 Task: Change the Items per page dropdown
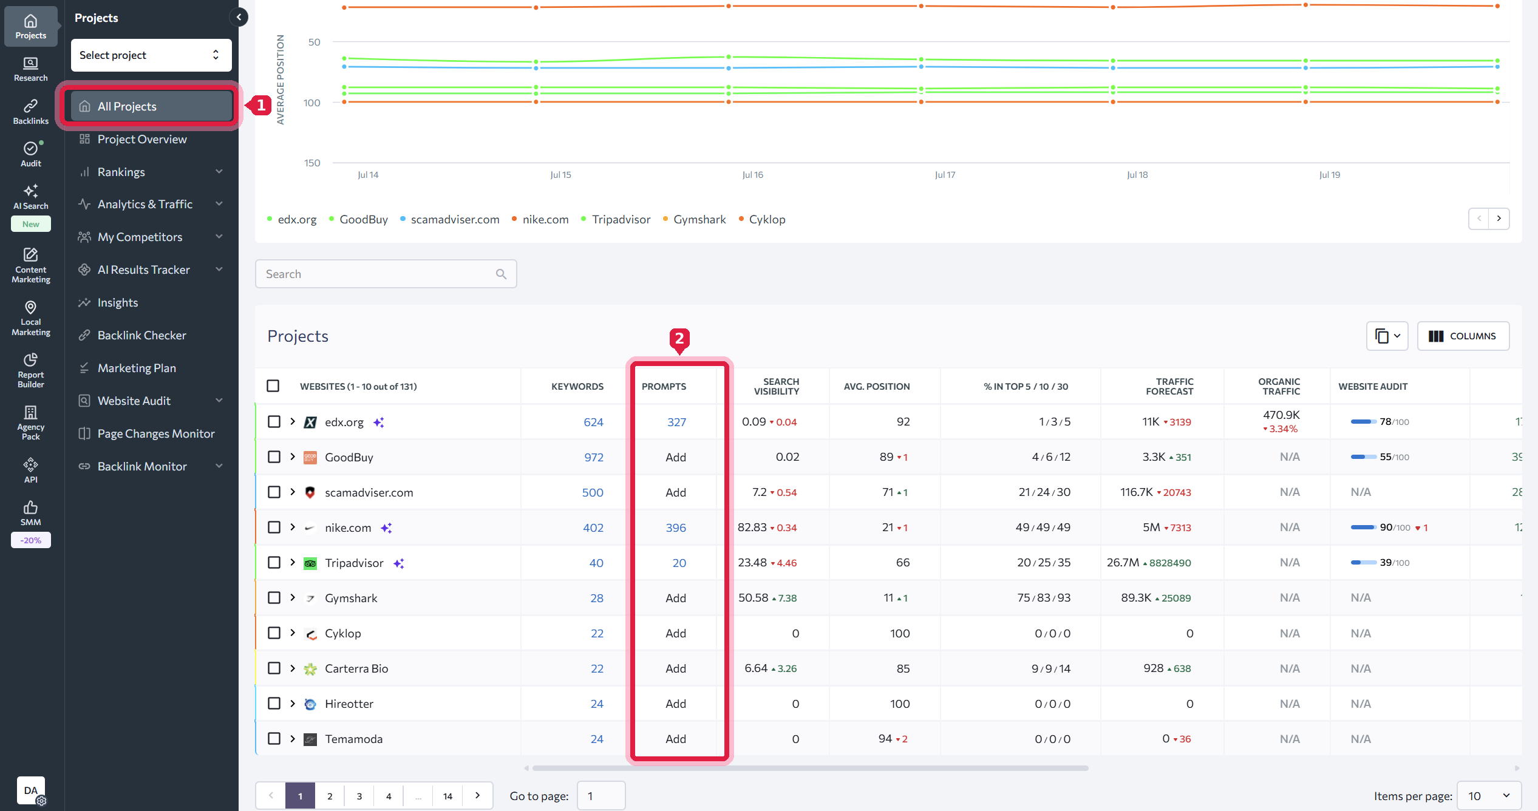1489,796
